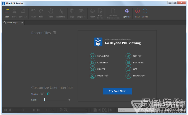Switch to the dark theme half-circle icon
The width and height of the screenshot is (188, 115).
(x=48, y=94)
